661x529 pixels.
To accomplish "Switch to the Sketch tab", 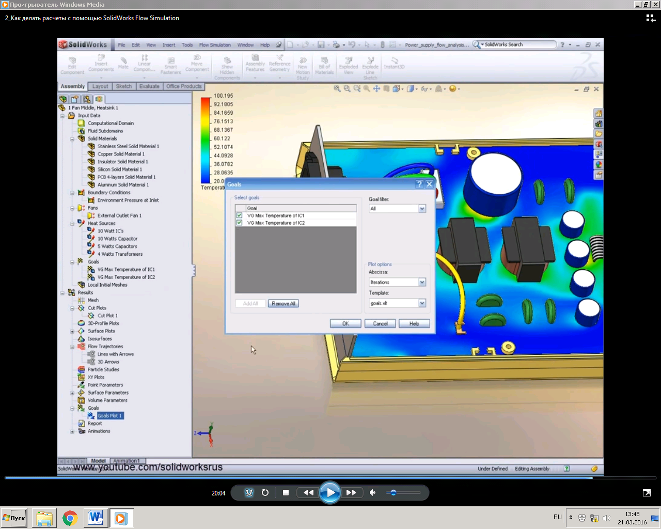I will click(123, 86).
